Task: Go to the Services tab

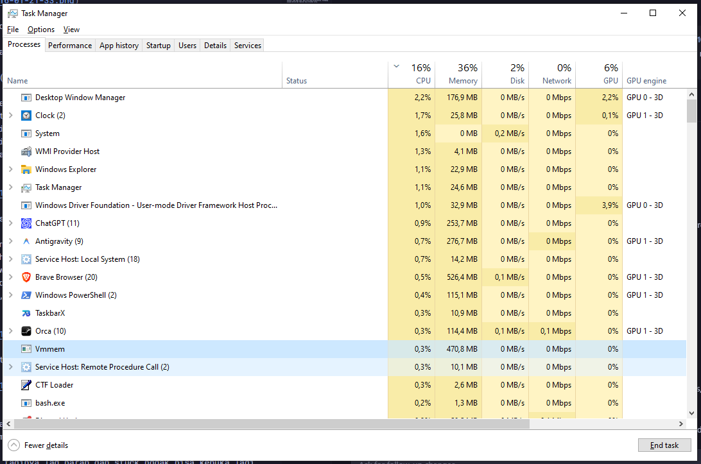Action: 248,46
